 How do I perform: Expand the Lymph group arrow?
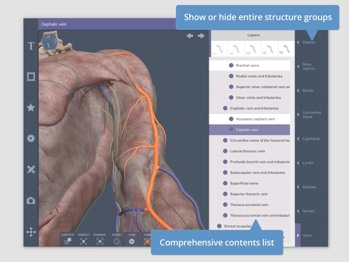[x=298, y=163]
